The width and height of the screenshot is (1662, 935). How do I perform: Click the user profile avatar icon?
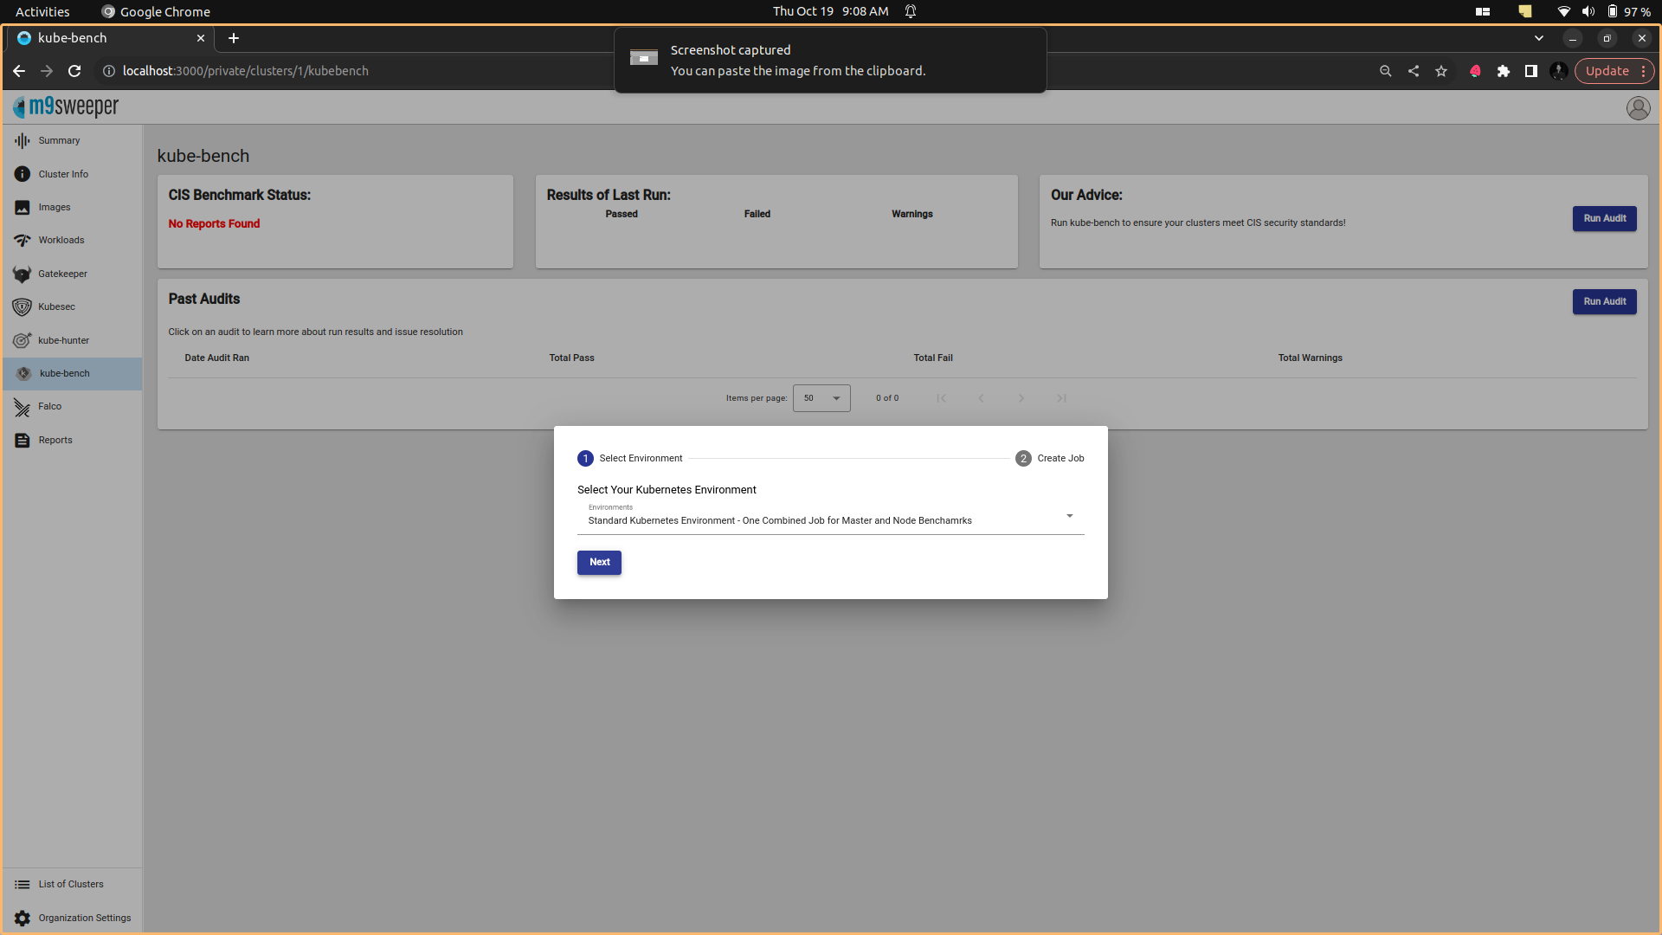pyautogui.click(x=1638, y=108)
